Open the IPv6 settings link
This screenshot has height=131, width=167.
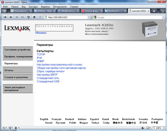(x=39, y=58)
